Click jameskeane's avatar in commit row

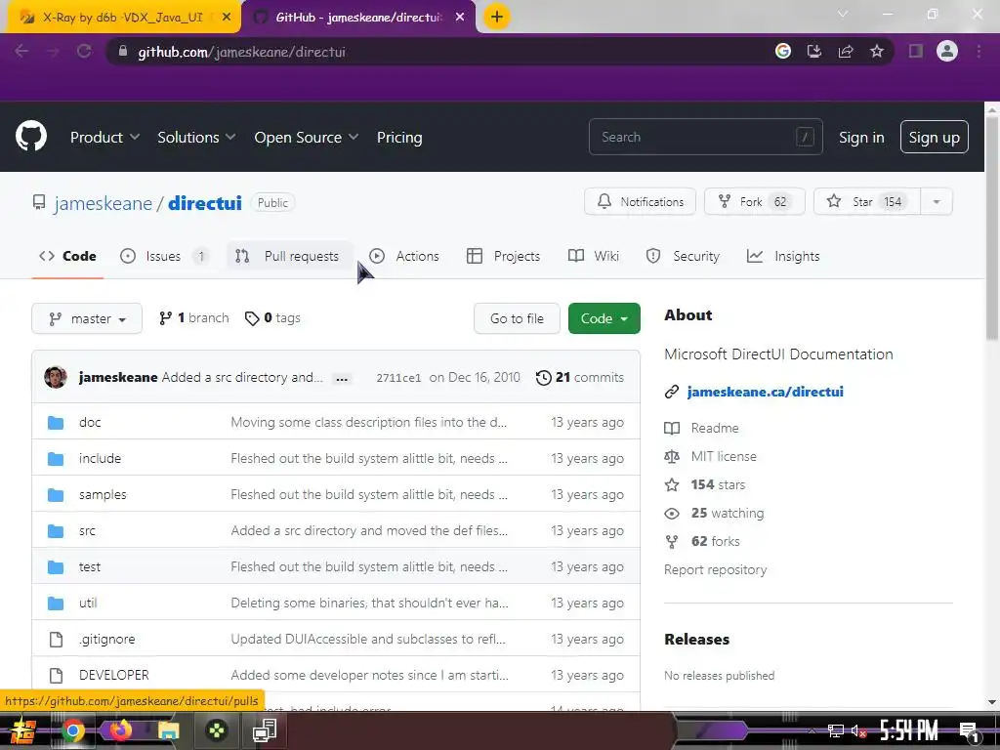[56, 377]
